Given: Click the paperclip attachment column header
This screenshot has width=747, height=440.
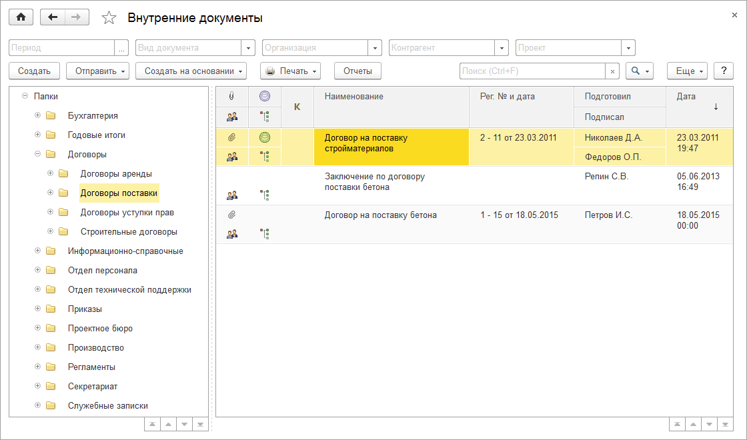Looking at the screenshot, I should point(231,96).
